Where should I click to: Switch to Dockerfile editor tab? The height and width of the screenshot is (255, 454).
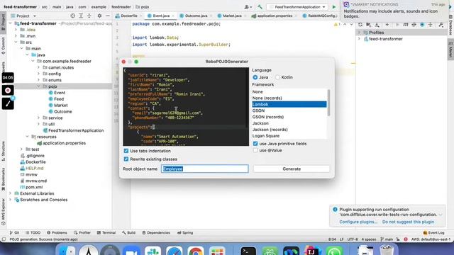pyautogui.click(x=128, y=16)
